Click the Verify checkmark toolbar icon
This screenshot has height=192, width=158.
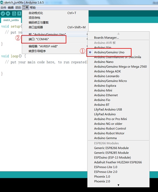3,14
